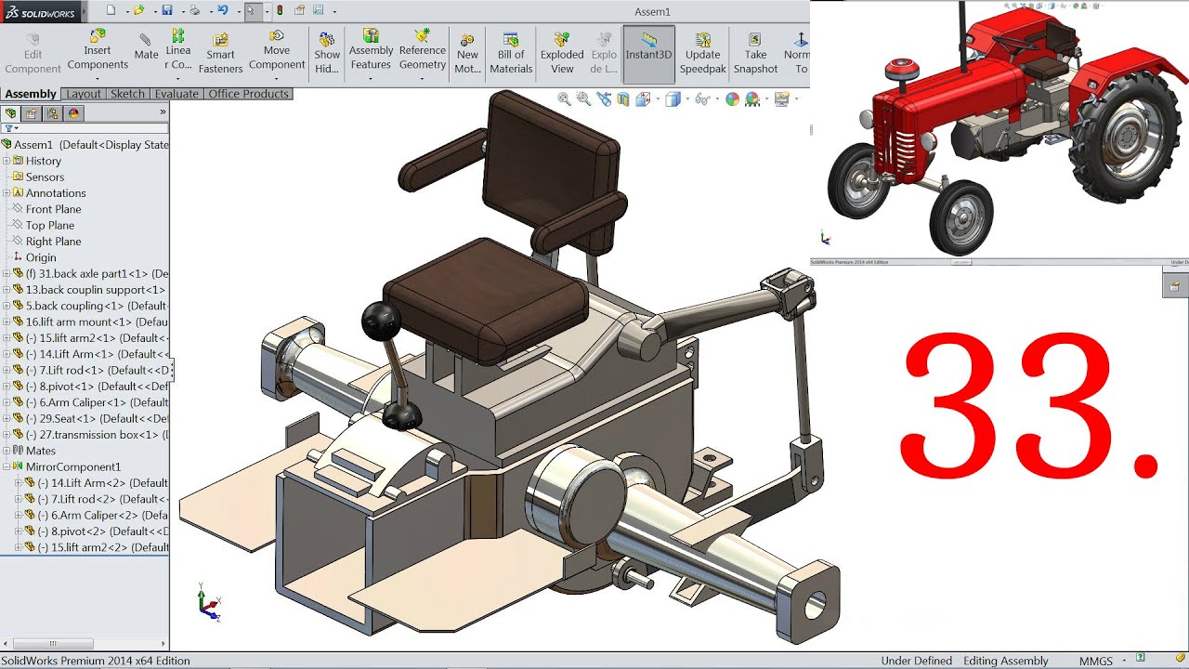
Task: Click the Rebuild traffic light icon
Action: [280, 11]
